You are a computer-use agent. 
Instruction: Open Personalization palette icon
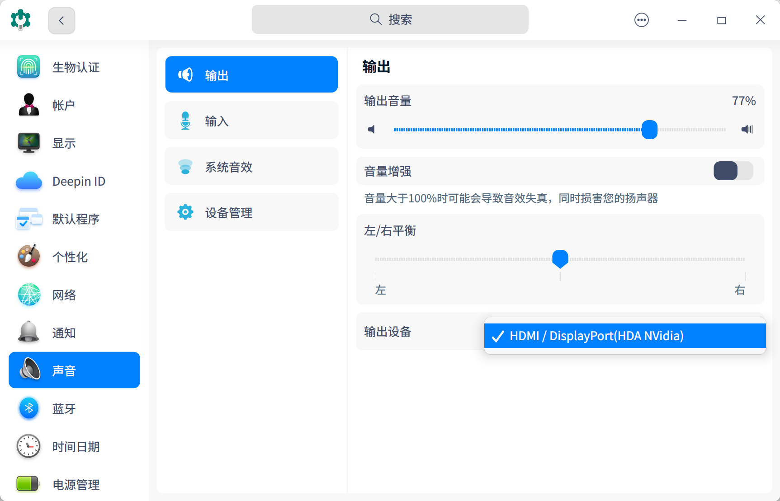(28, 257)
